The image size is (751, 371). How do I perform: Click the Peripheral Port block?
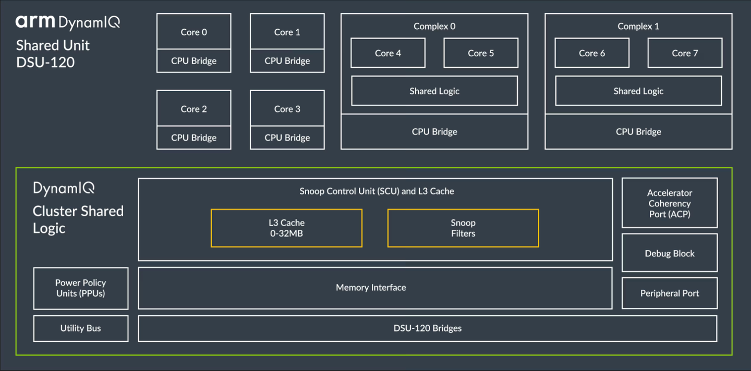click(670, 293)
